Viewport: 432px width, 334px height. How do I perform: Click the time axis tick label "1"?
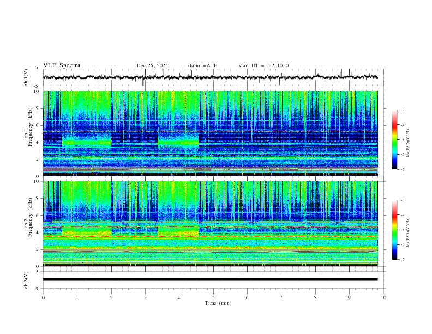coord(77,297)
